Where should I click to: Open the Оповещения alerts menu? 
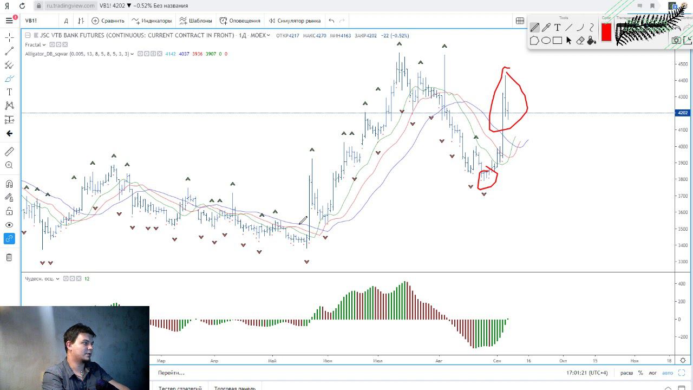coord(240,21)
